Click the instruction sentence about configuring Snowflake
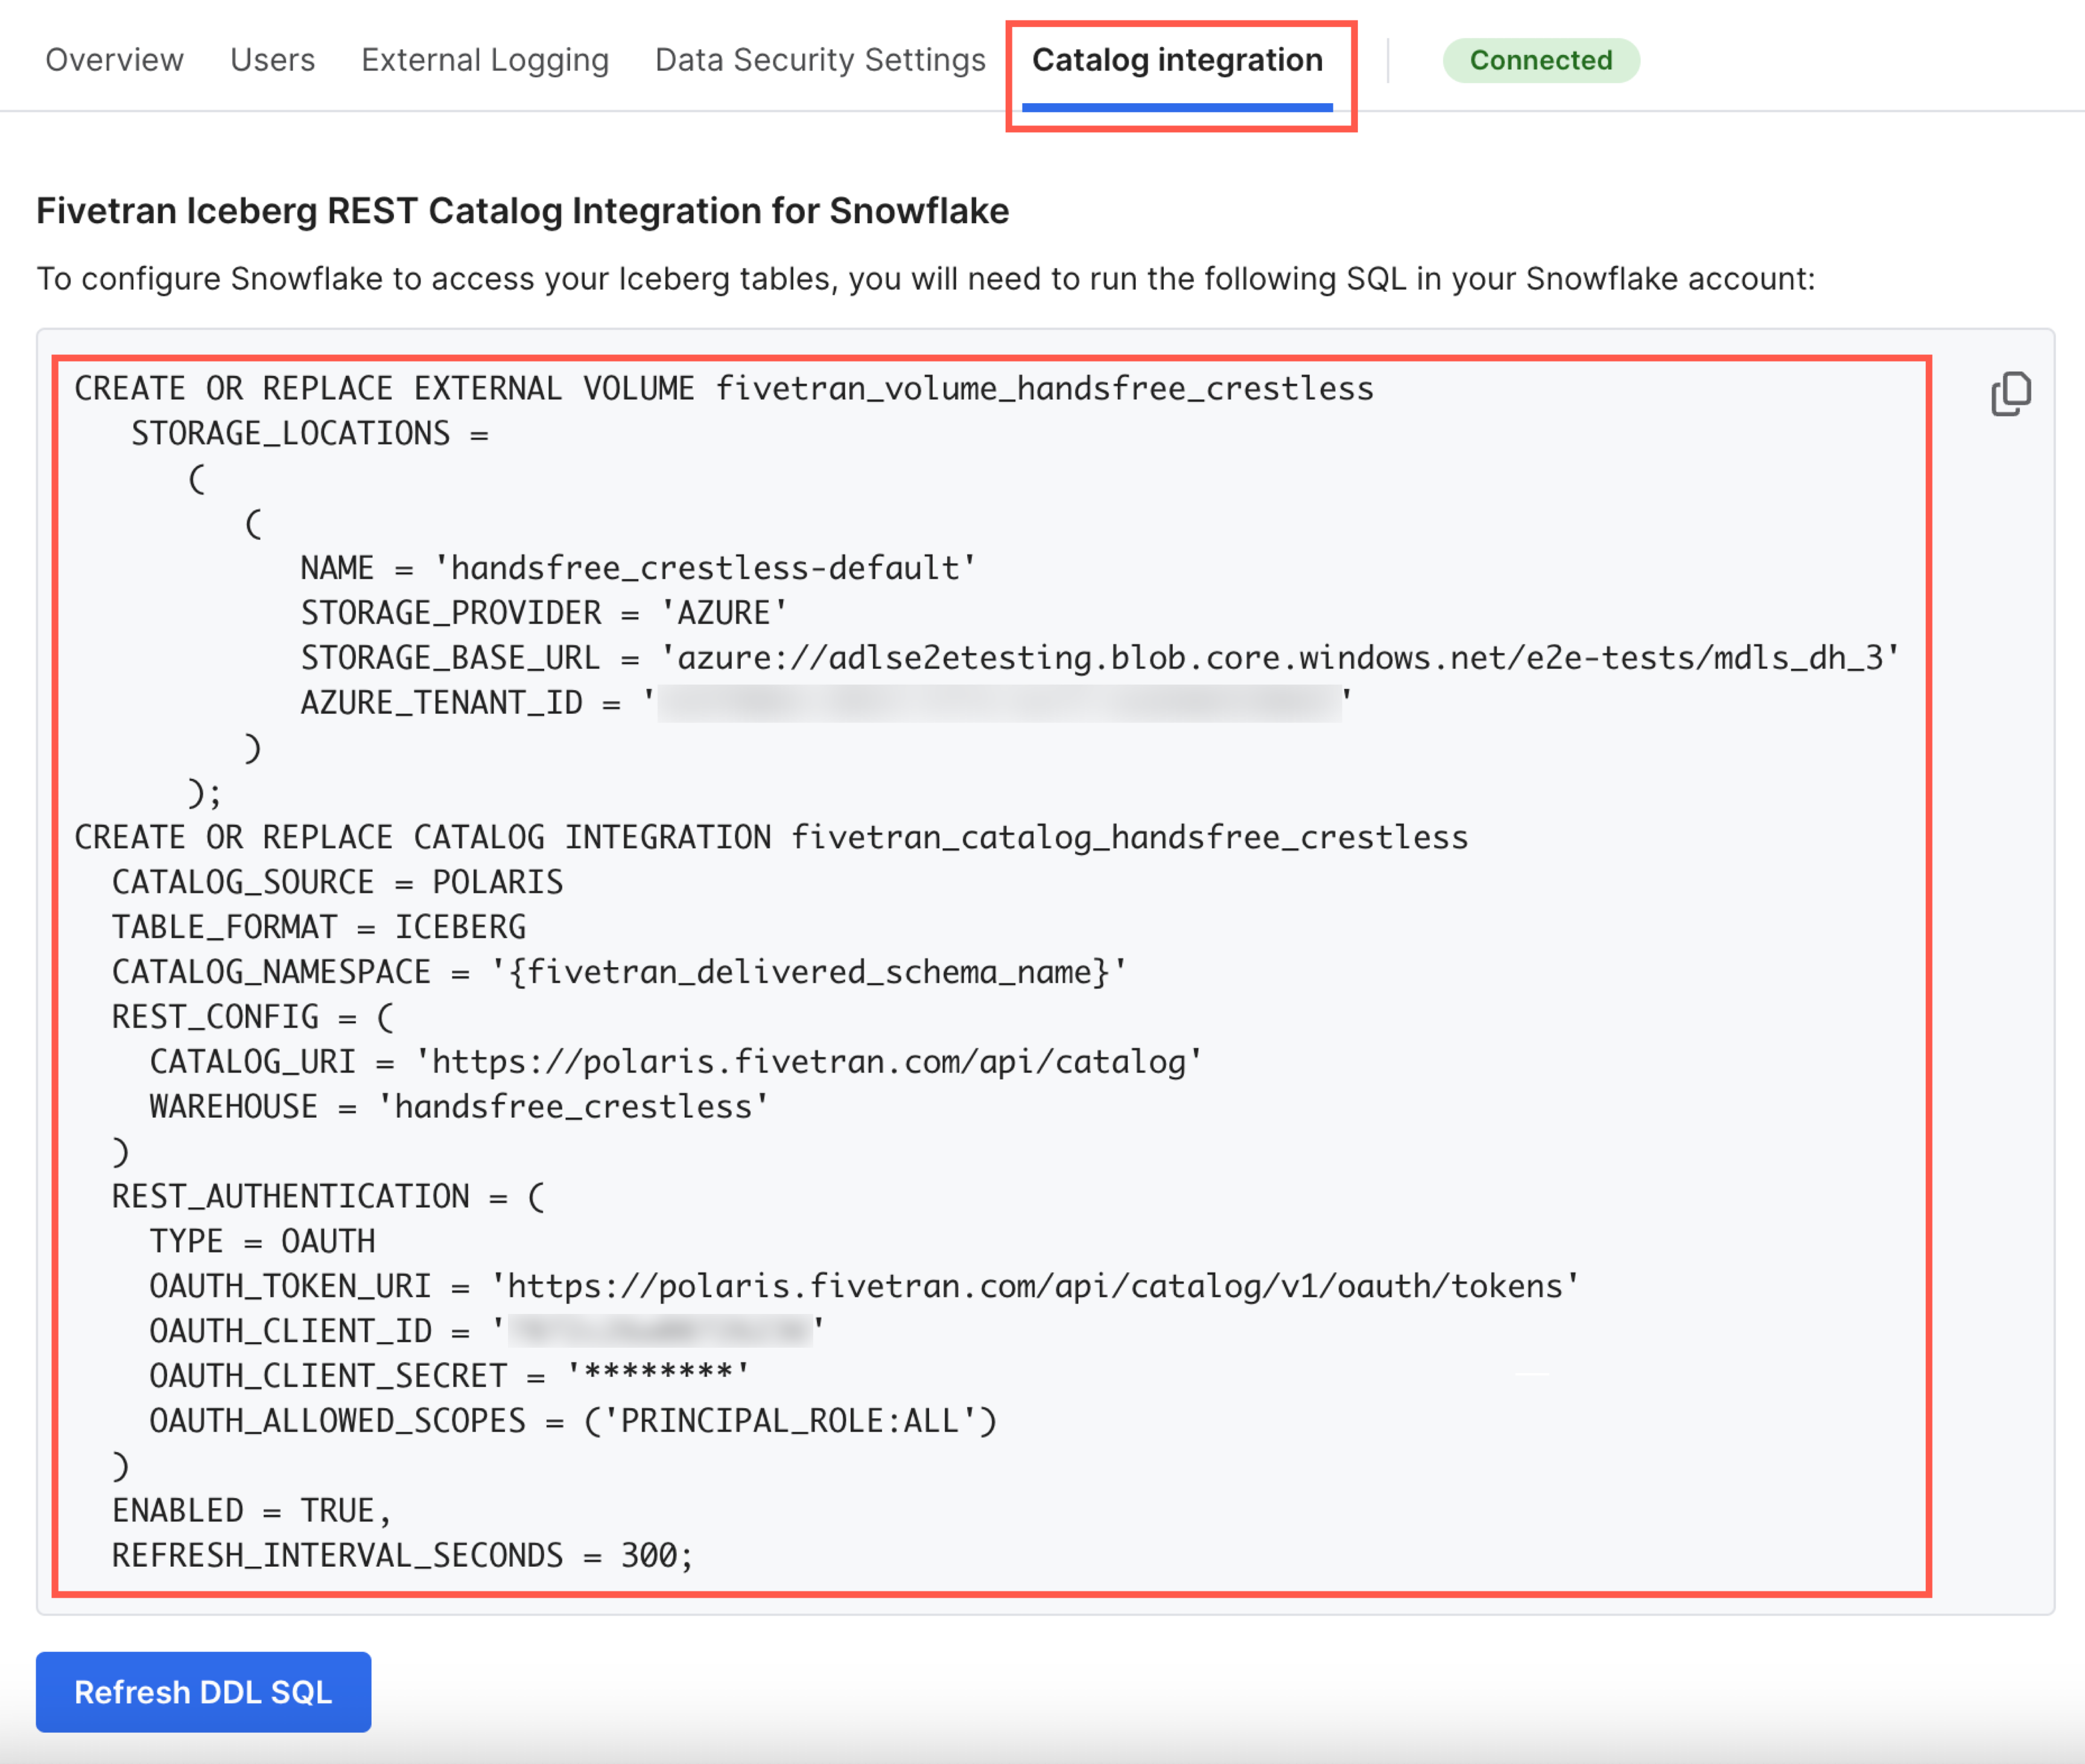2085x1764 pixels. tap(926, 279)
